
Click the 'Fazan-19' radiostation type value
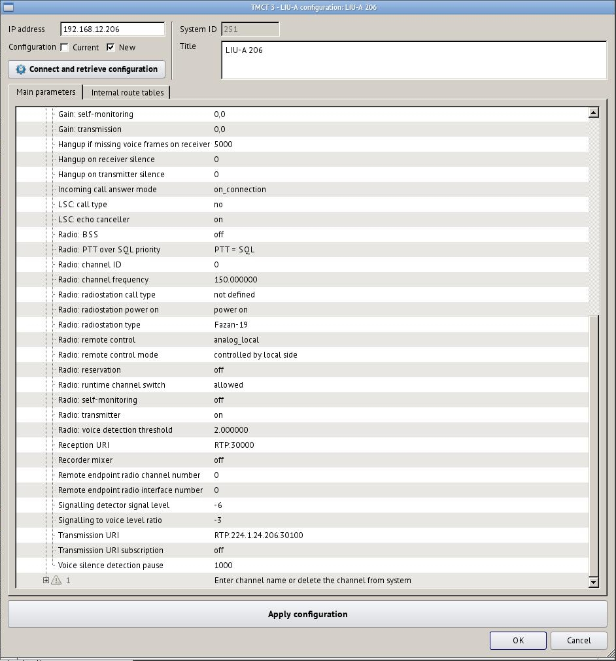pyautogui.click(x=231, y=324)
